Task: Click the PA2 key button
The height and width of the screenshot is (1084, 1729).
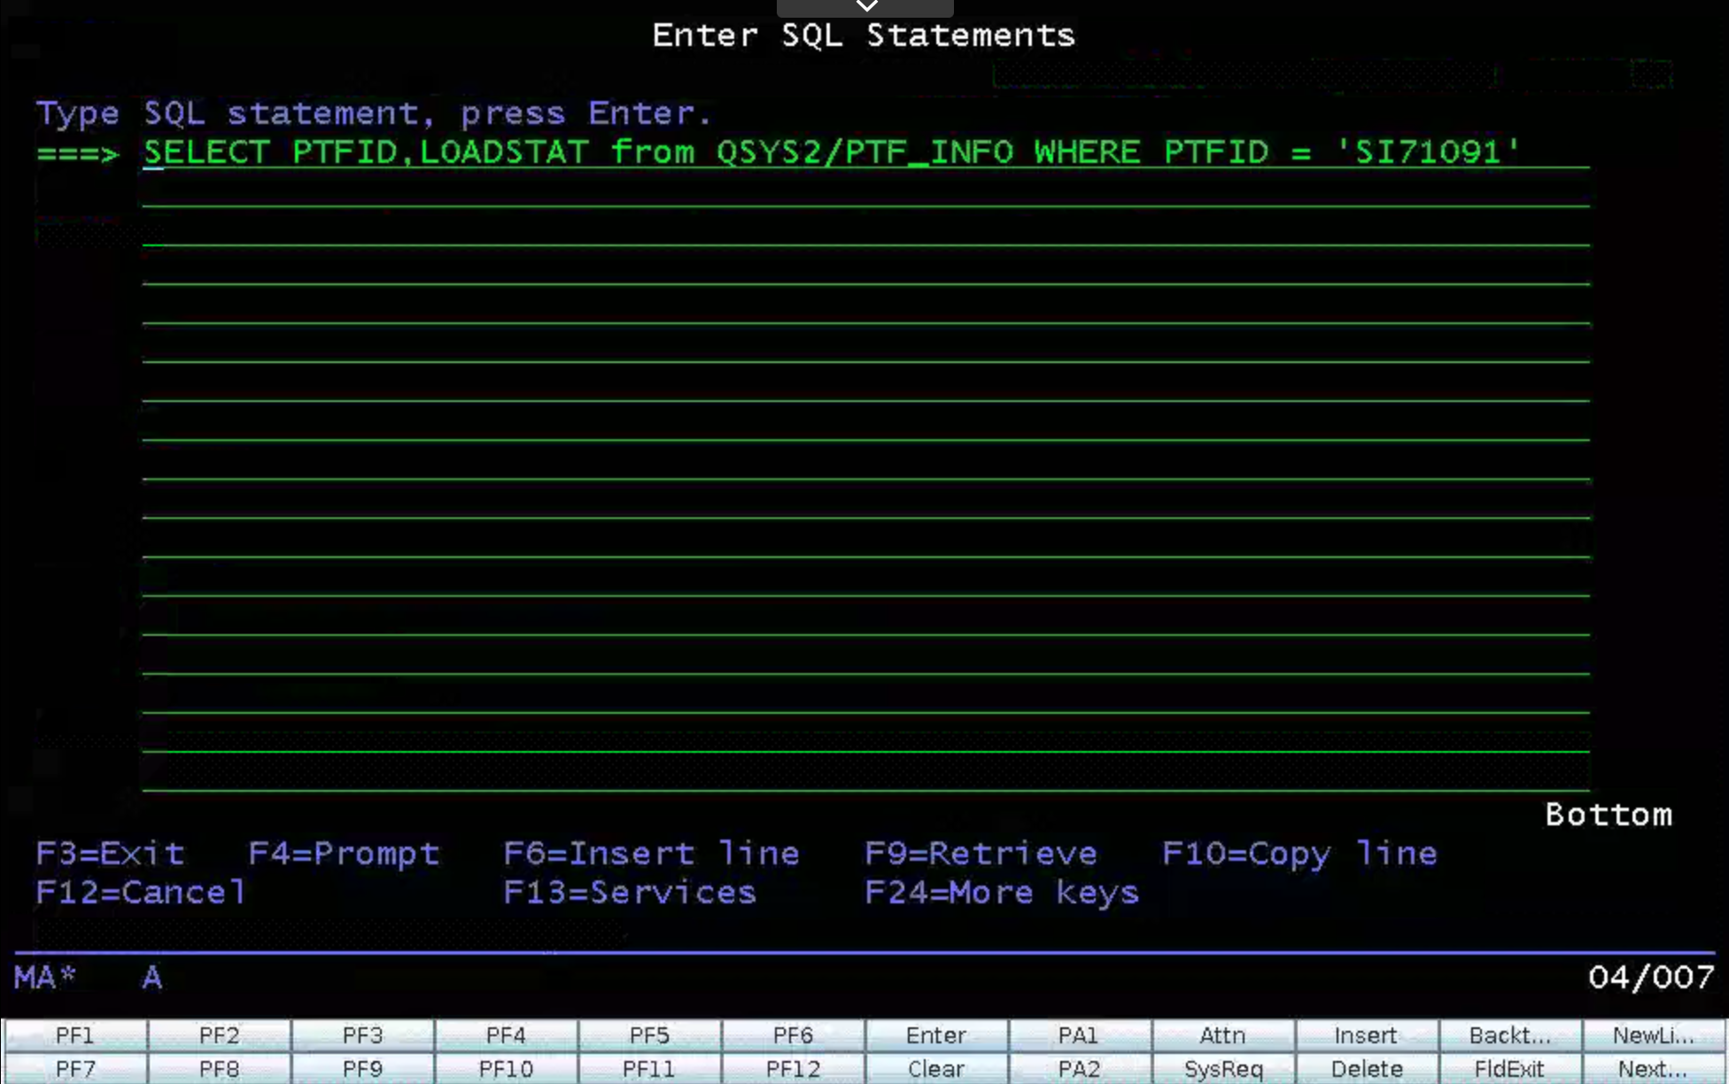Action: coord(1080,1068)
